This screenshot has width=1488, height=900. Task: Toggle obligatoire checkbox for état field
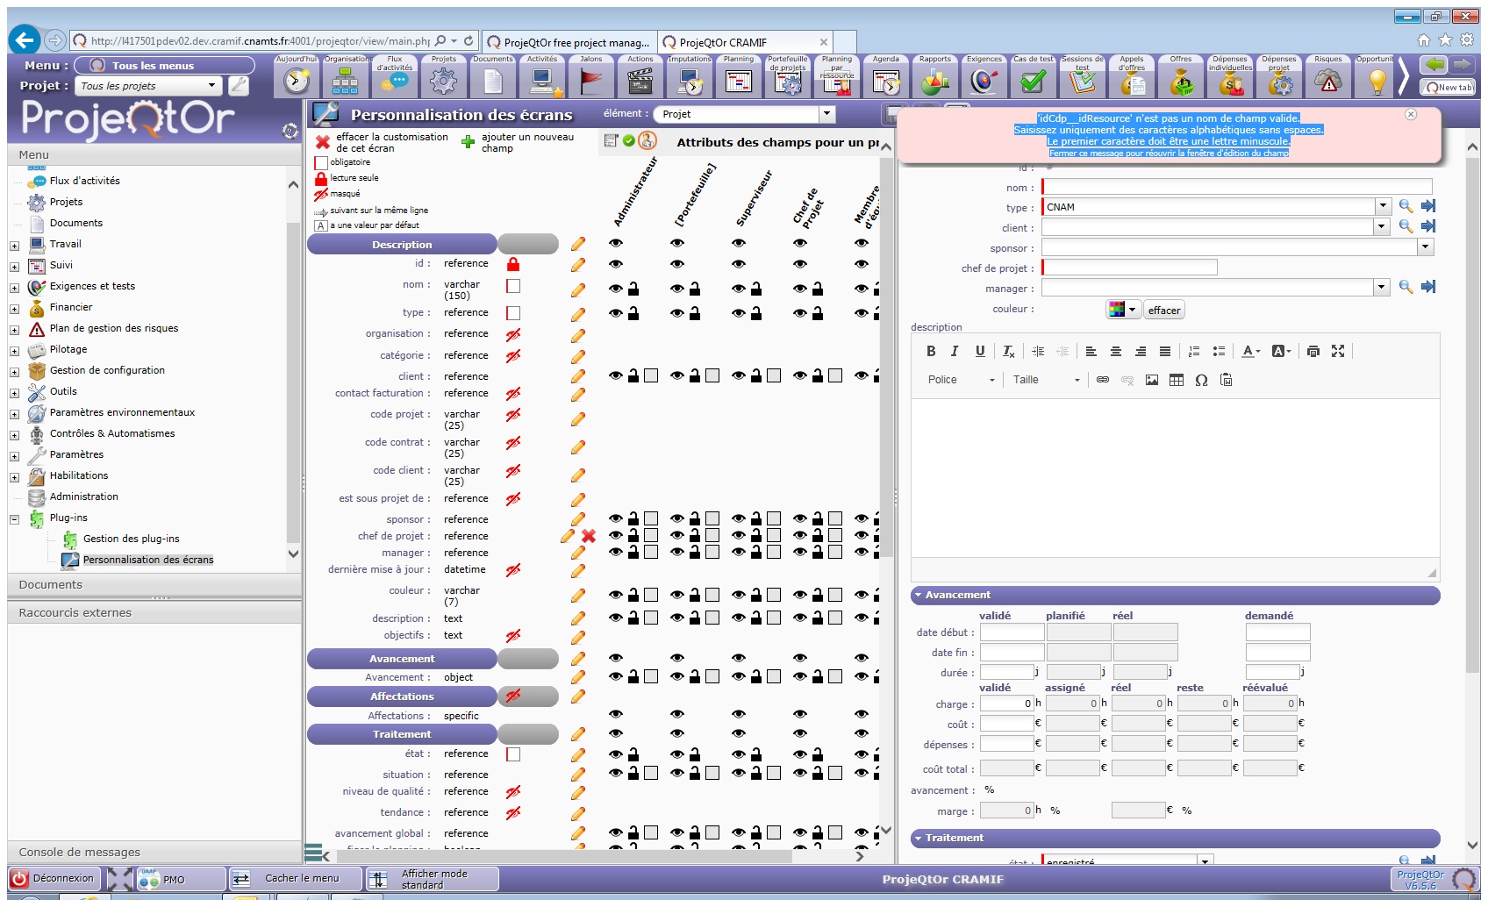[x=513, y=754]
